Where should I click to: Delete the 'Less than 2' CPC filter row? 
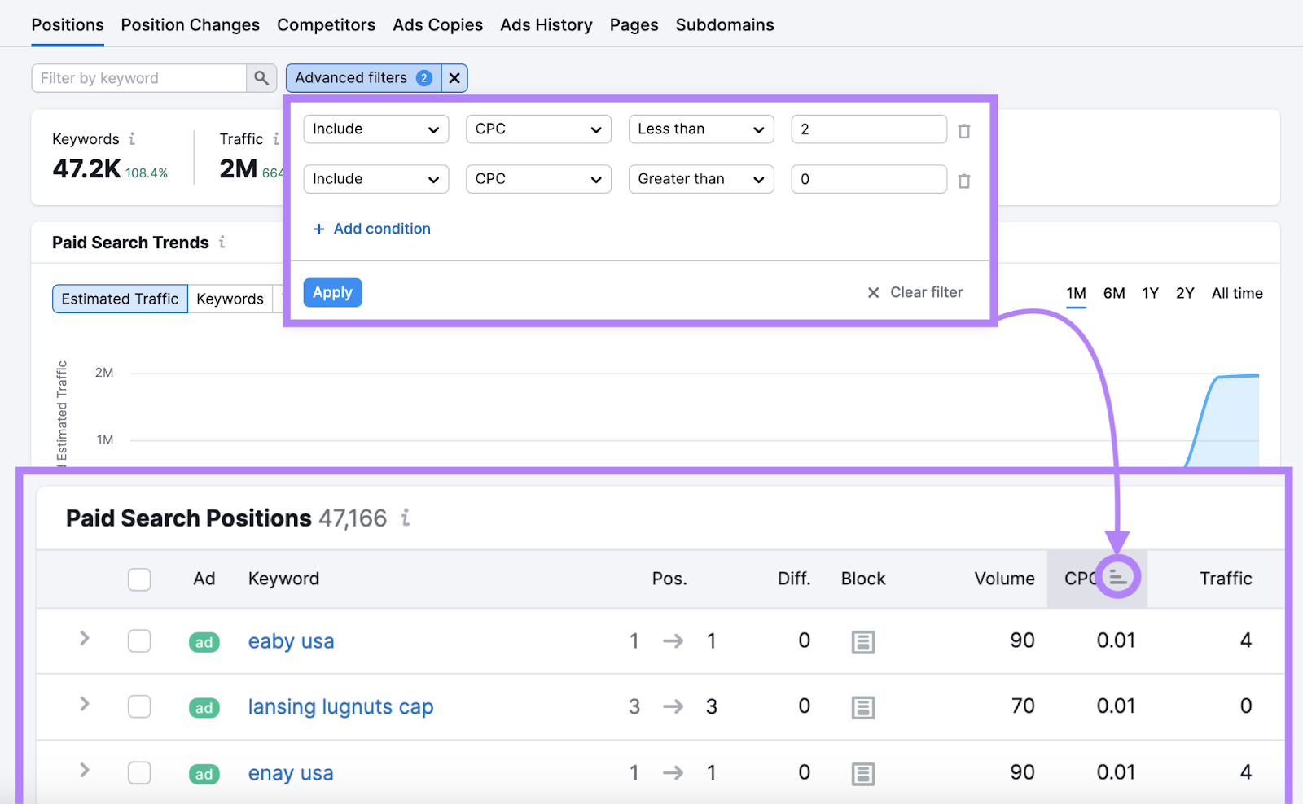(x=964, y=129)
